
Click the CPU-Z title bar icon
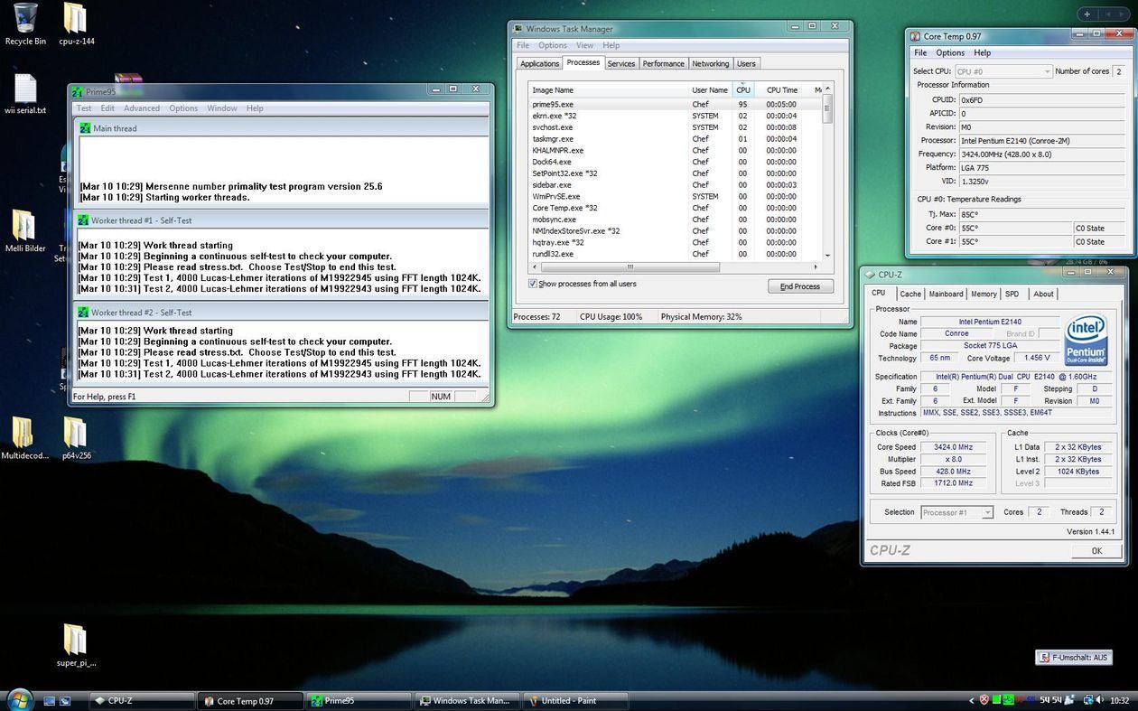pos(870,275)
